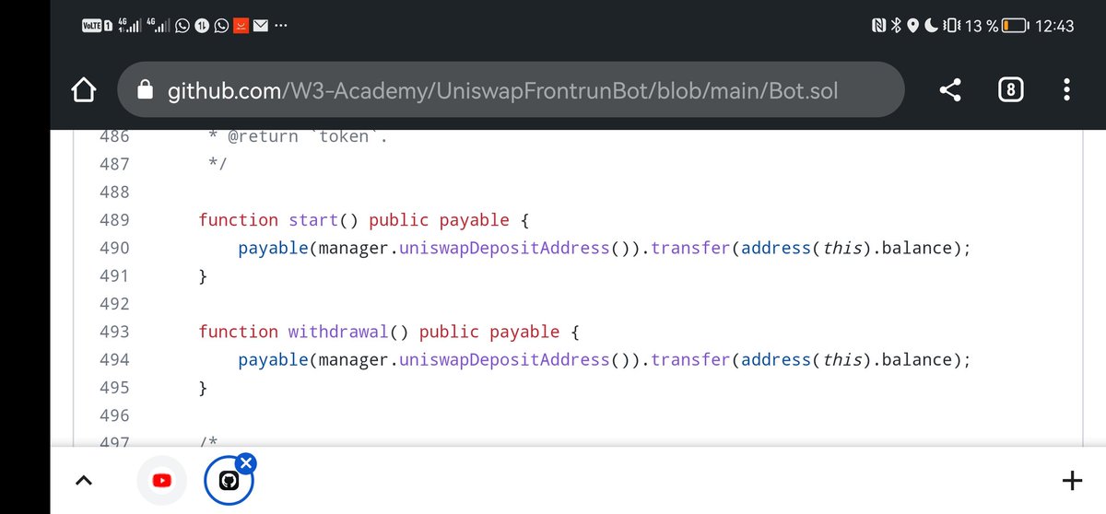Tap the second WhatsApp notification icon
The width and height of the screenshot is (1106, 514).
[221, 27]
